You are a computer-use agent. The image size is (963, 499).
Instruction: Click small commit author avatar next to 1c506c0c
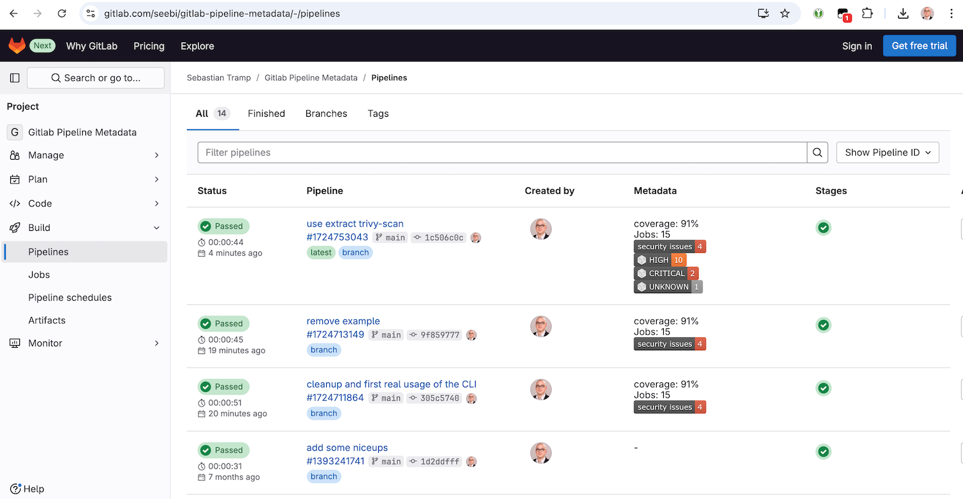pos(476,237)
